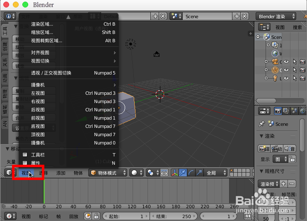The image size is (307, 221).
Task: Open the scene browse icon selector
Action: click(176, 16)
